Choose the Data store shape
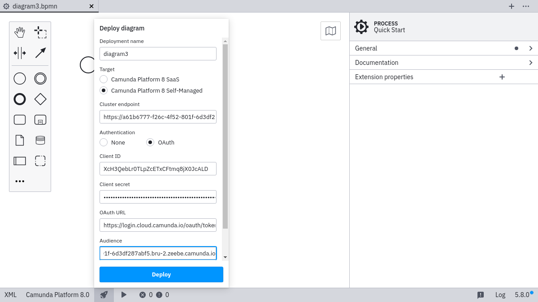538x302 pixels. tap(40, 140)
